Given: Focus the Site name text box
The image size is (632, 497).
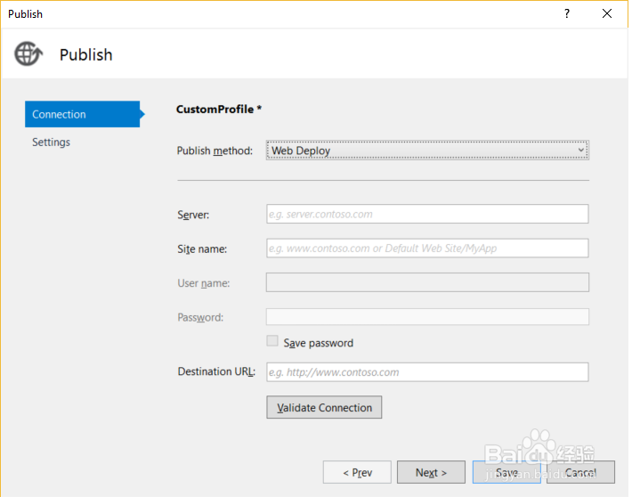Looking at the screenshot, I should (x=427, y=248).
